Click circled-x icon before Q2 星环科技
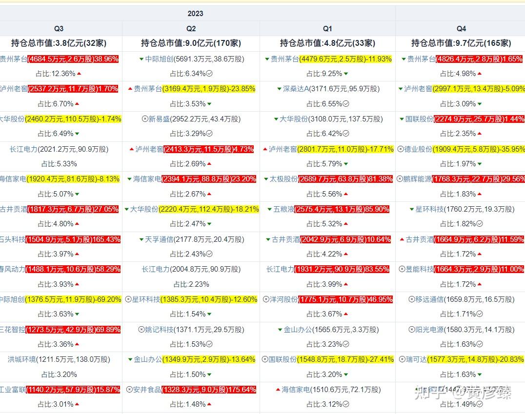Viewport: 525px width, 414px height. click(x=128, y=299)
